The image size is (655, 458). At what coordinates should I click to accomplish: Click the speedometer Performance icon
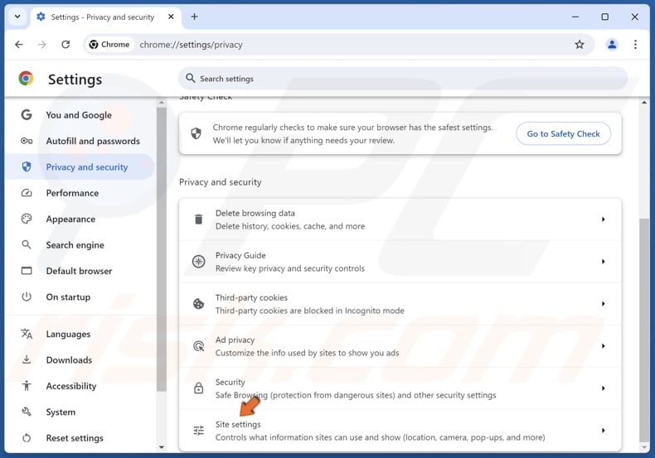click(27, 193)
